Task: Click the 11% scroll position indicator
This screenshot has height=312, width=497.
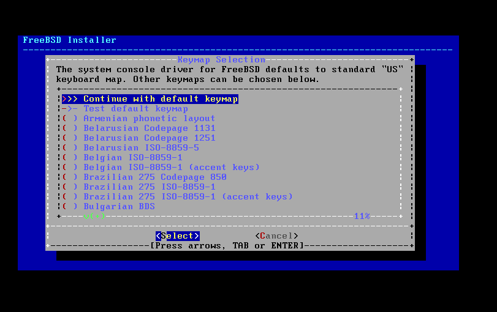Action: tap(362, 217)
